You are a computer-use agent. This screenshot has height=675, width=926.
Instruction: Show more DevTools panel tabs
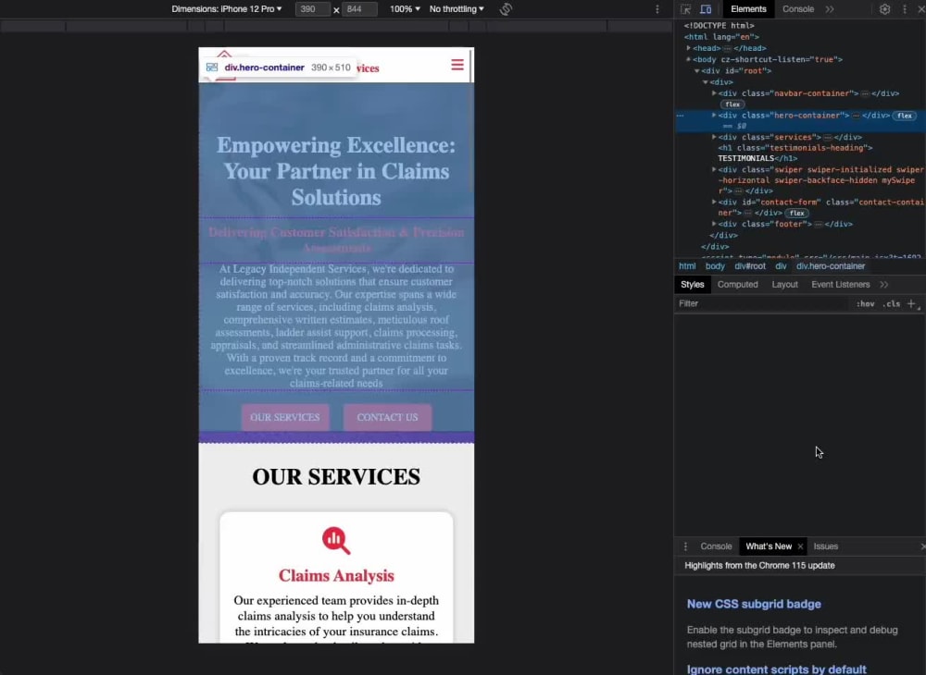point(830,9)
